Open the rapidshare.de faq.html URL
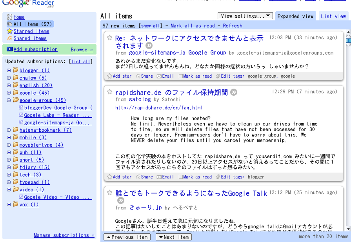The height and width of the screenshot is (242, 351). tap(159, 108)
